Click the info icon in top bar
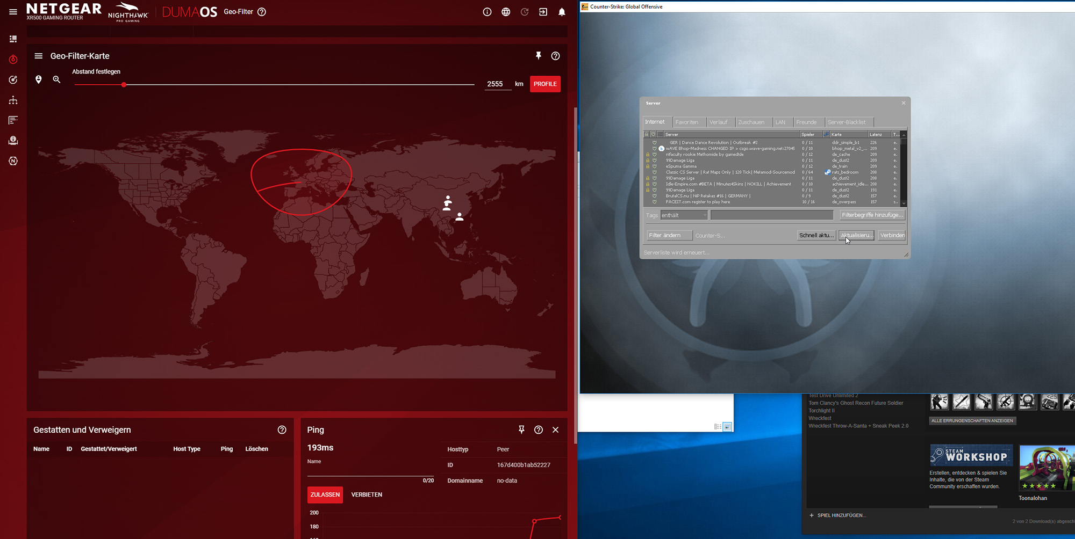 click(487, 12)
